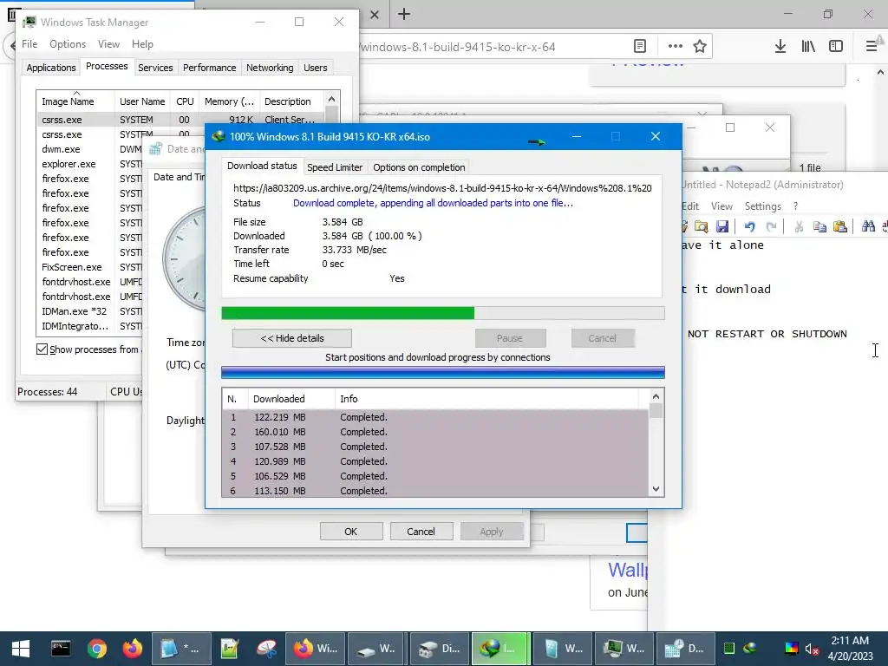The width and height of the screenshot is (888, 666).
Task: Click Notepad2 copy icon
Action: click(819, 226)
